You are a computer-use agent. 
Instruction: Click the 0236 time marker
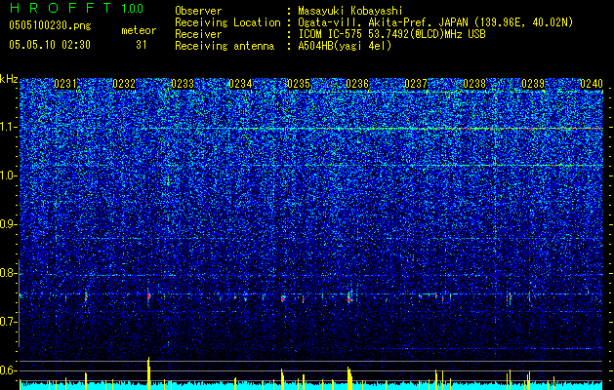pyautogui.click(x=357, y=84)
